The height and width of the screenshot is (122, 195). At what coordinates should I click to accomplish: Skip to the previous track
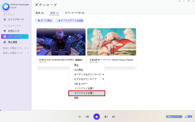(87, 117)
